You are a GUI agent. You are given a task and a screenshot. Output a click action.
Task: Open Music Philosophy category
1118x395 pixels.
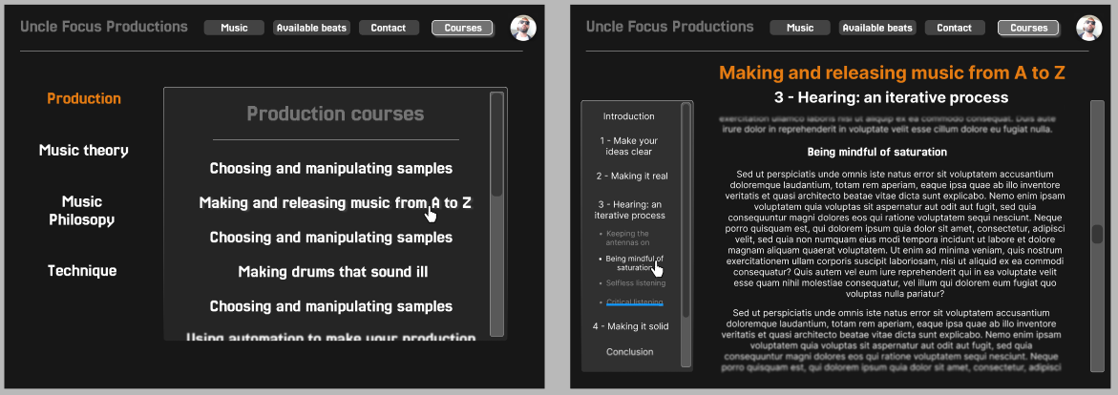[x=82, y=210]
